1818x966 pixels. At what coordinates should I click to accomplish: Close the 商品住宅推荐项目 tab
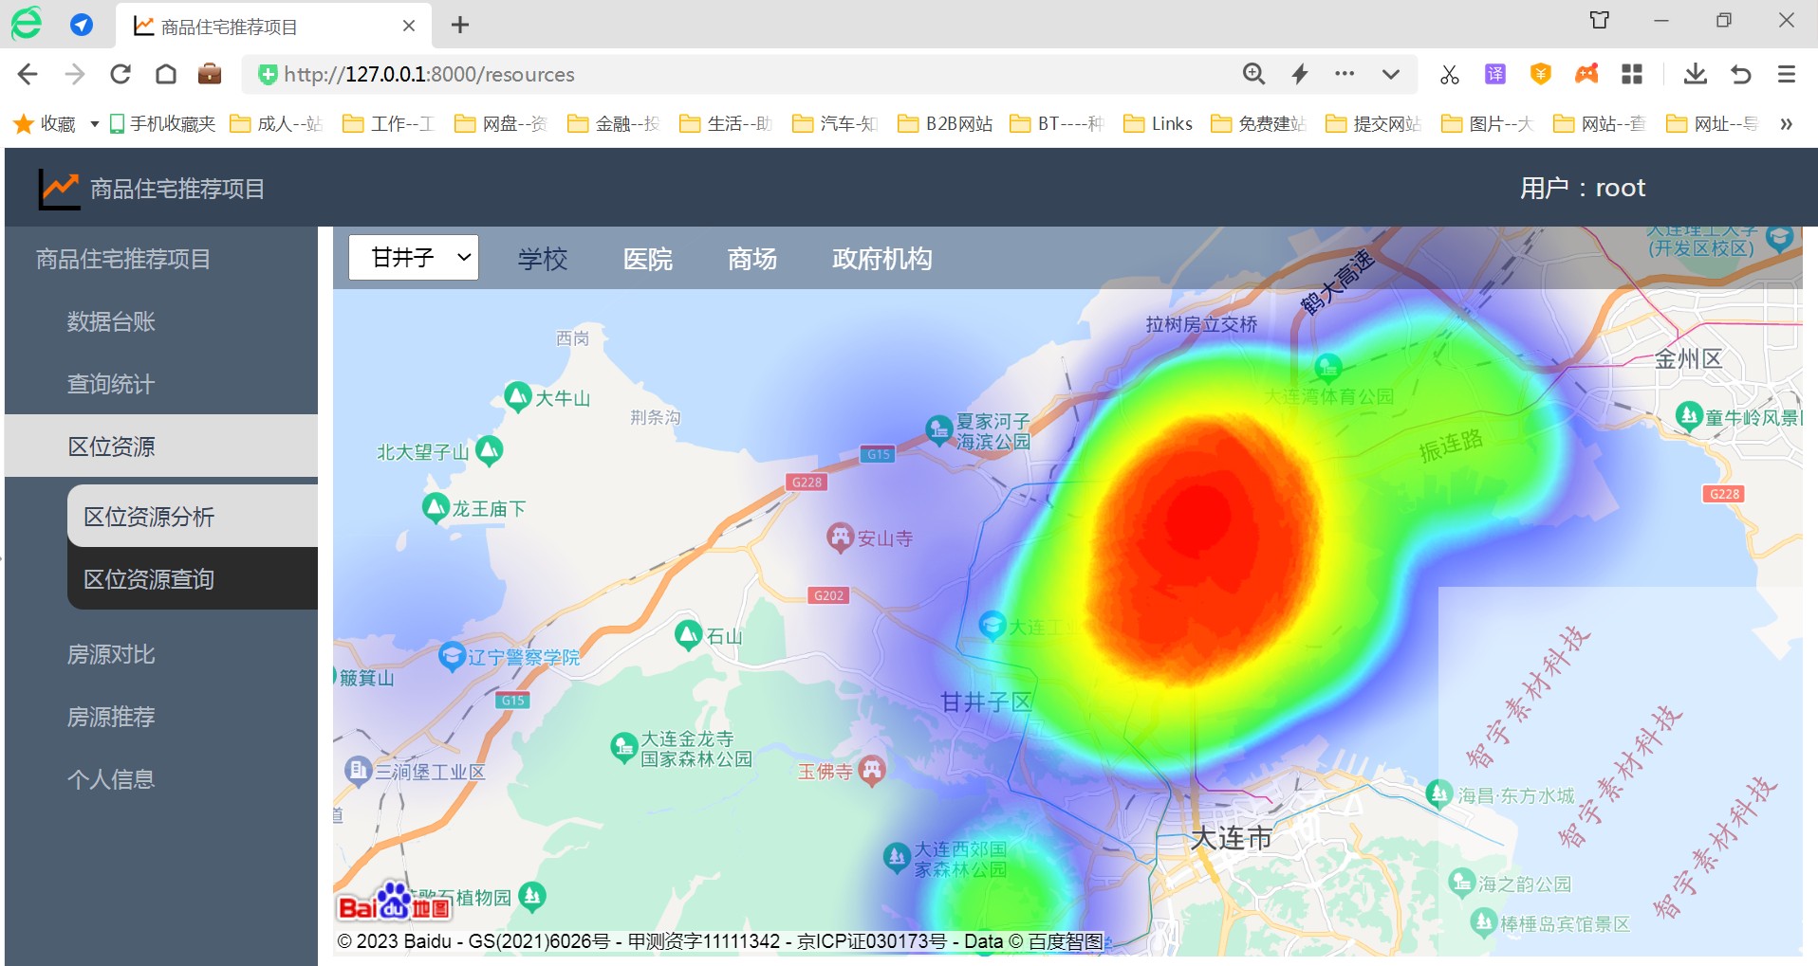tap(409, 26)
